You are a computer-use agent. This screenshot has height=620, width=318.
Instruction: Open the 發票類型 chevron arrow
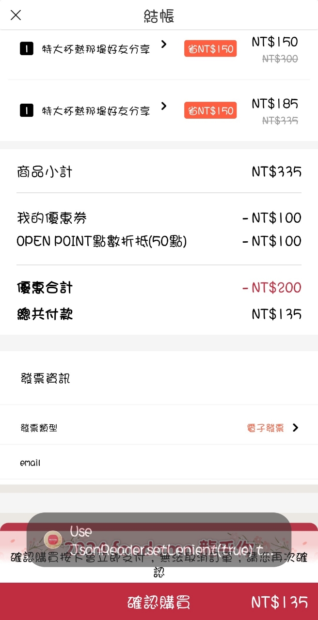295,428
